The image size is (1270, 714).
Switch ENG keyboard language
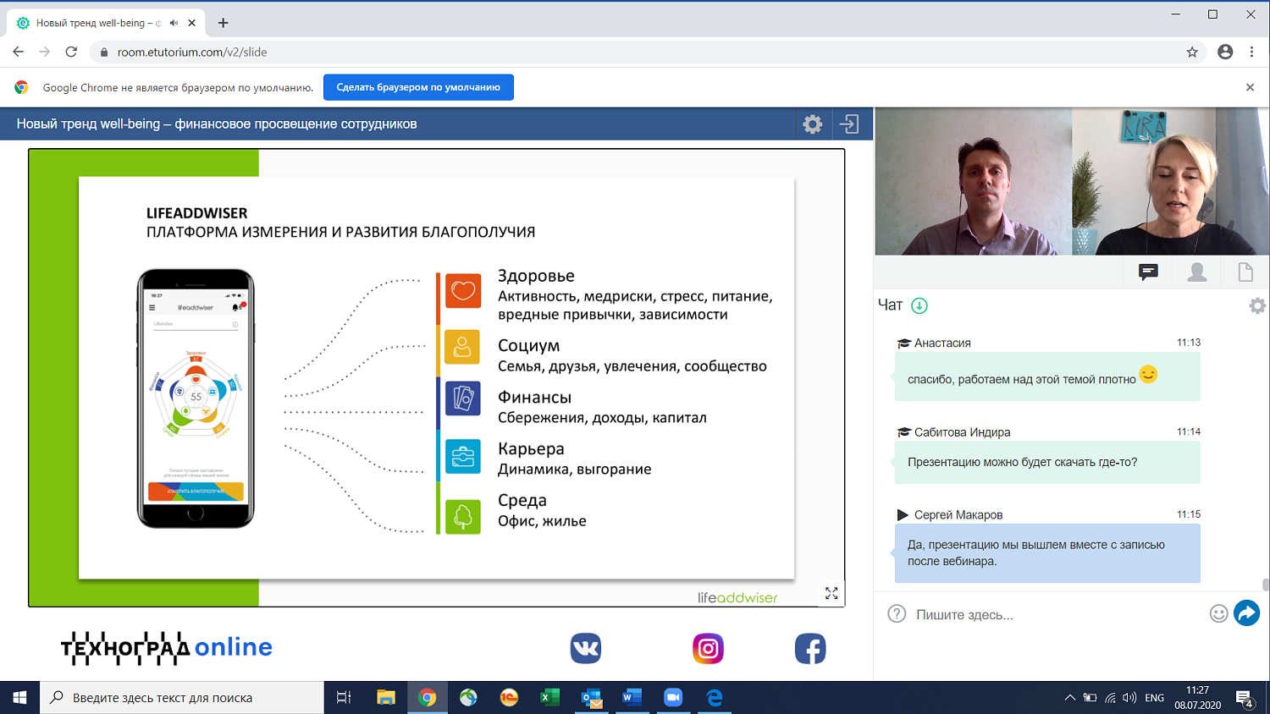coord(1154,698)
